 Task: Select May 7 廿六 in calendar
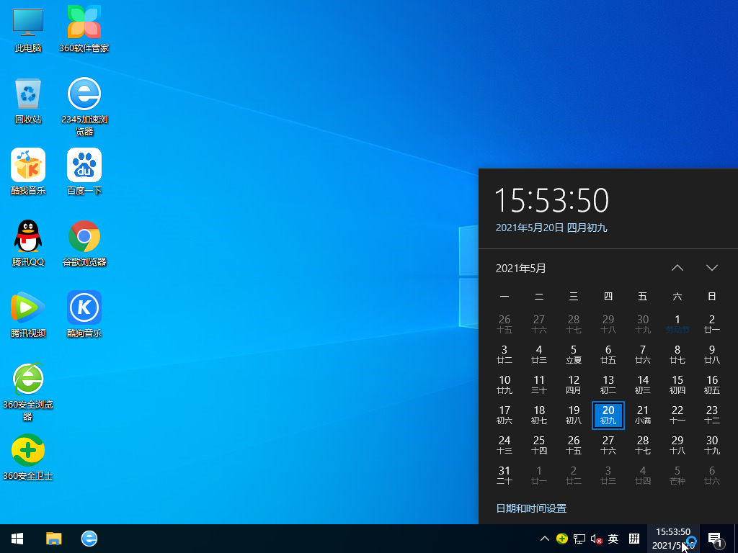point(643,354)
